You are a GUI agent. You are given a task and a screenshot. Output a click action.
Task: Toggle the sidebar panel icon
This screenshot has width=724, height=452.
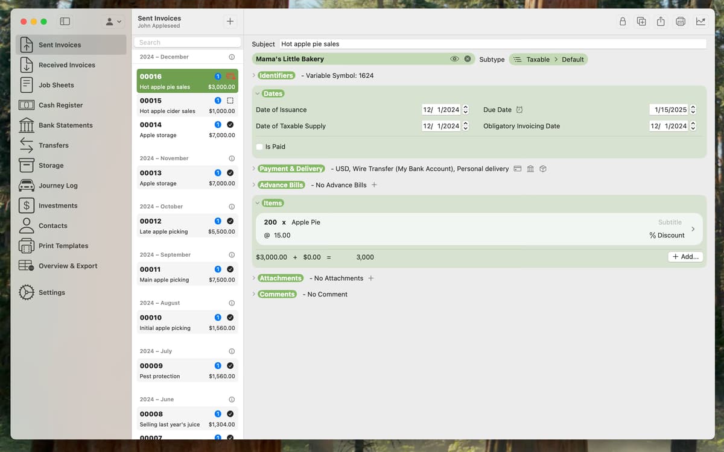(65, 22)
